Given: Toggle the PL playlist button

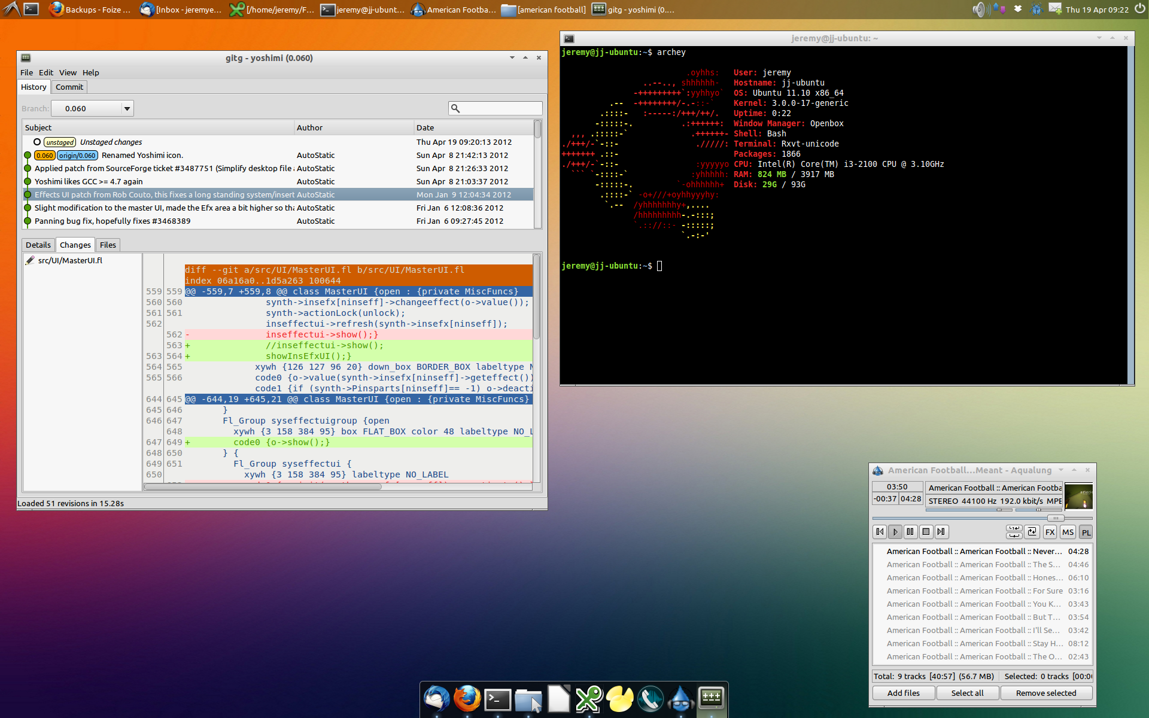Looking at the screenshot, I should coord(1086,533).
